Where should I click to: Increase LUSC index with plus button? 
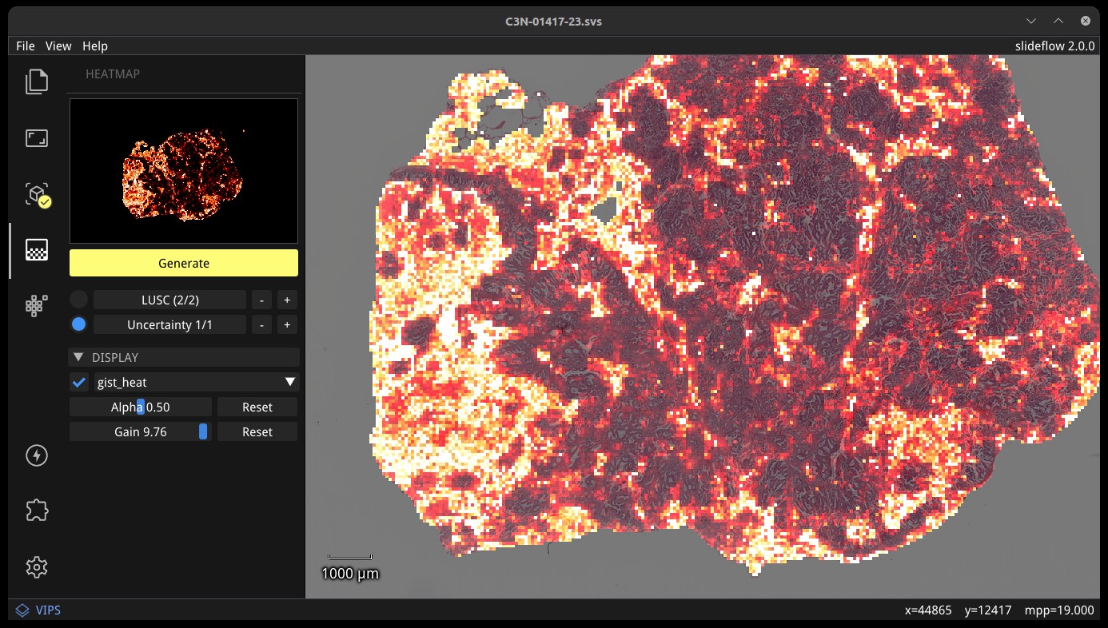[x=287, y=300]
